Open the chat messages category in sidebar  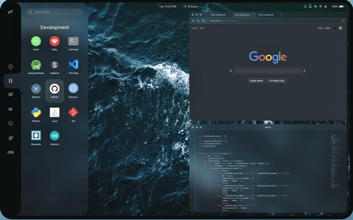(x=10, y=95)
